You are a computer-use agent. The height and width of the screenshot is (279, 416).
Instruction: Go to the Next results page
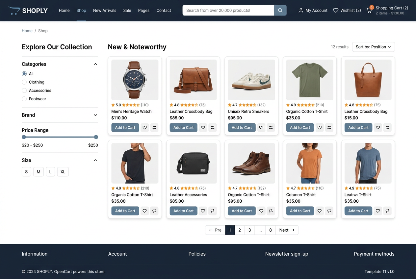287,230
